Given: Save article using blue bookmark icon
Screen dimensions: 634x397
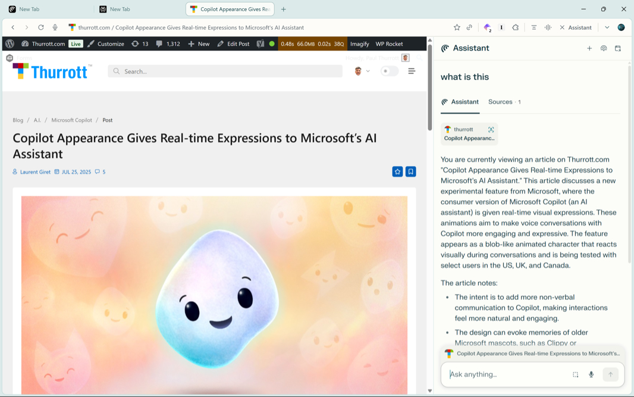Looking at the screenshot, I should click(x=411, y=171).
